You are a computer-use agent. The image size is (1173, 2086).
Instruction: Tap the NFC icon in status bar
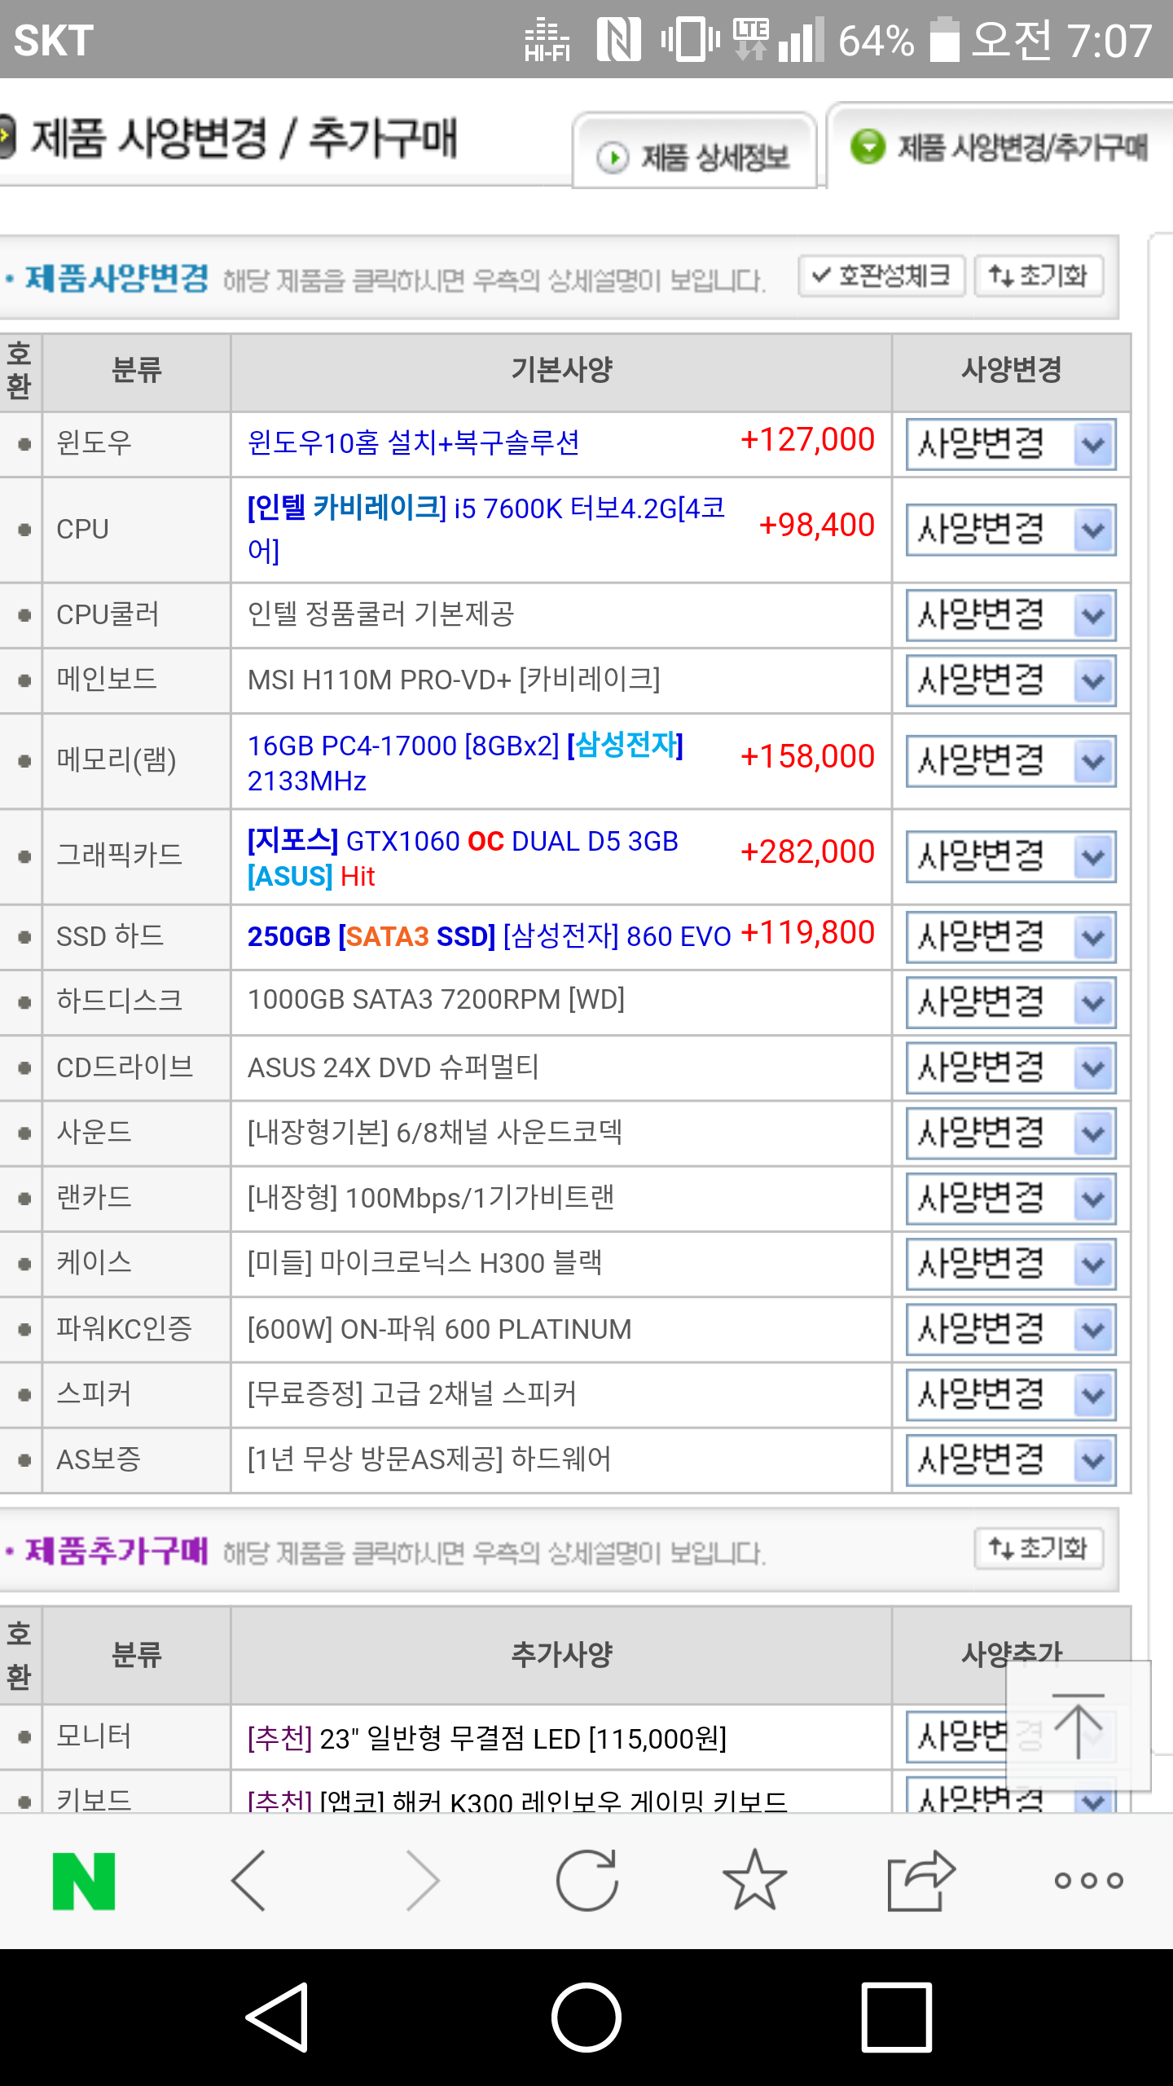coord(619,39)
